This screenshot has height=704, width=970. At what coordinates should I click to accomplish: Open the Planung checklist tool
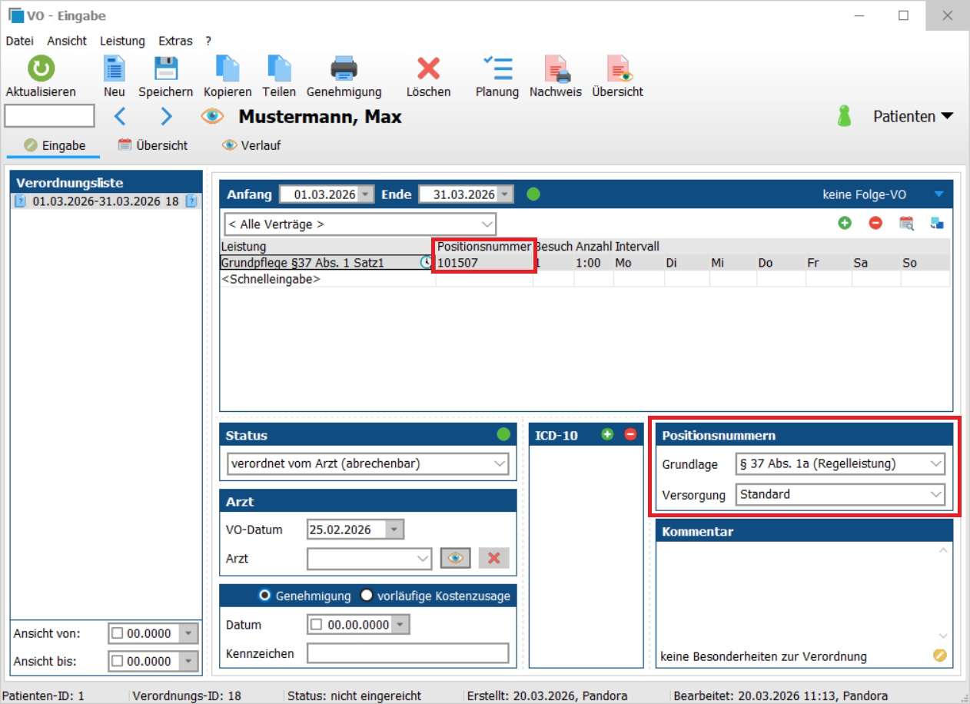click(497, 69)
